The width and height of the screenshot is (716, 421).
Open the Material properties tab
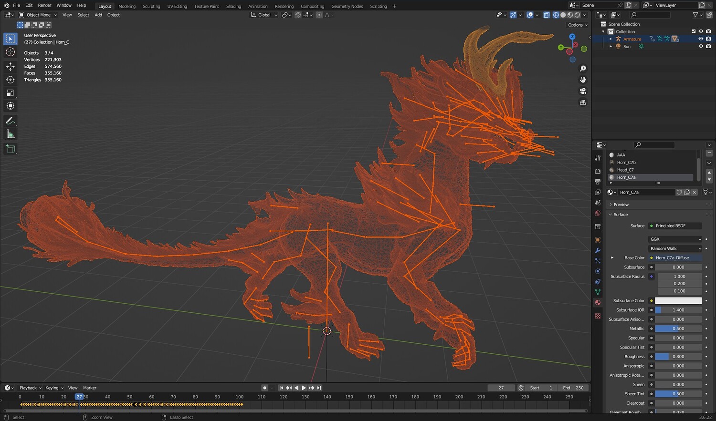coord(598,302)
